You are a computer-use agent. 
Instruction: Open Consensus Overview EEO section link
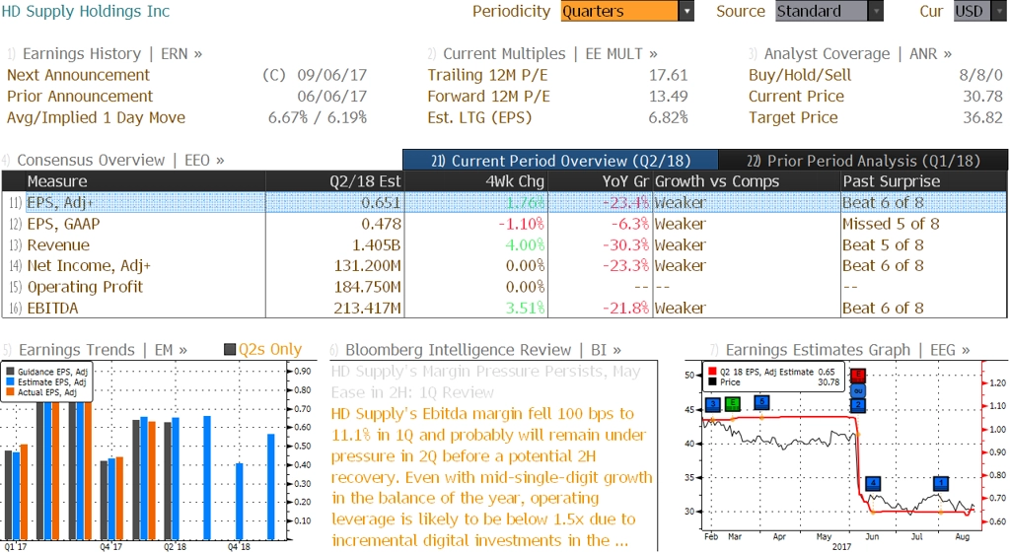point(113,160)
